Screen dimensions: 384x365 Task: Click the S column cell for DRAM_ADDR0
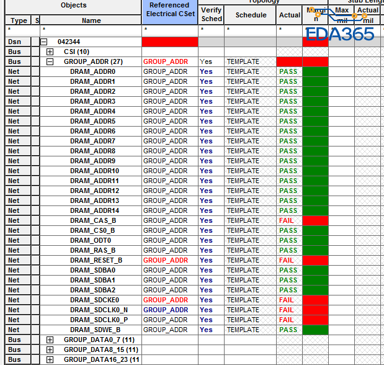coord(35,71)
